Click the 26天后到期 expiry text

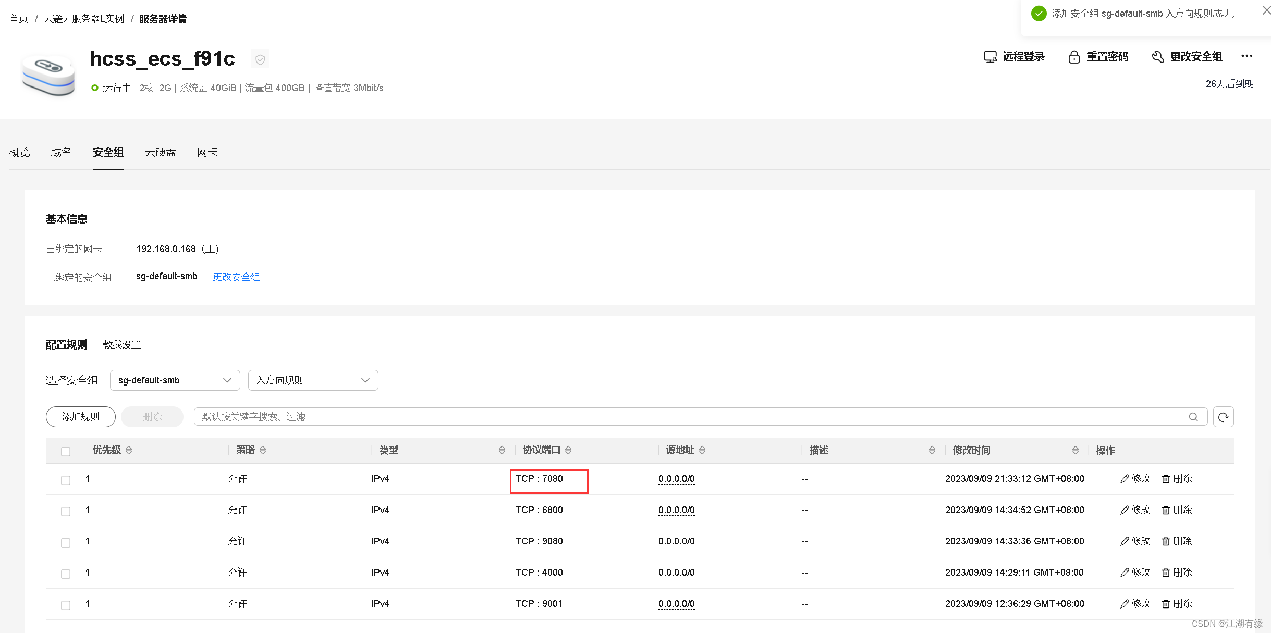pyautogui.click(x=1230, y=84)
